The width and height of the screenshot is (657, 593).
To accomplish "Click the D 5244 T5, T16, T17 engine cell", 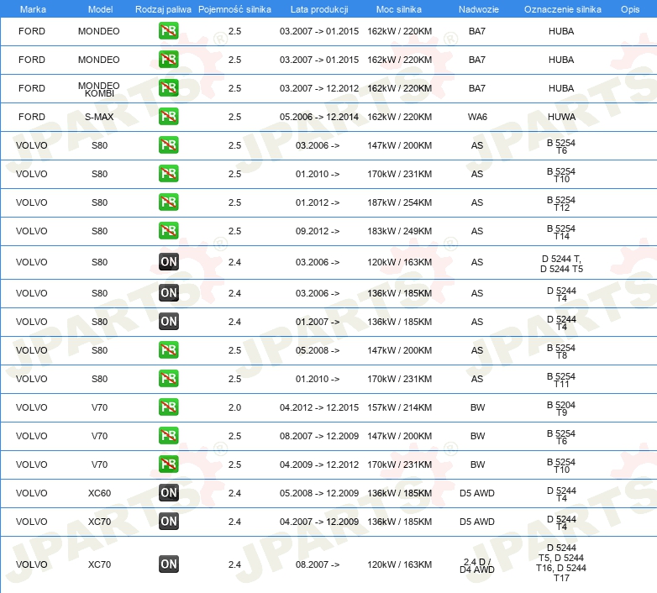I will coord(561,563).
